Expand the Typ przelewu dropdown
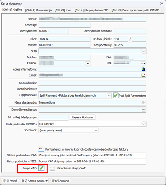This screenshot has height=185, width=166. 109,96
